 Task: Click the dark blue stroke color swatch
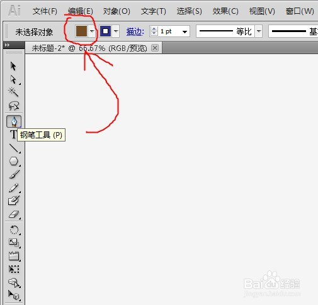click(105, 31)
